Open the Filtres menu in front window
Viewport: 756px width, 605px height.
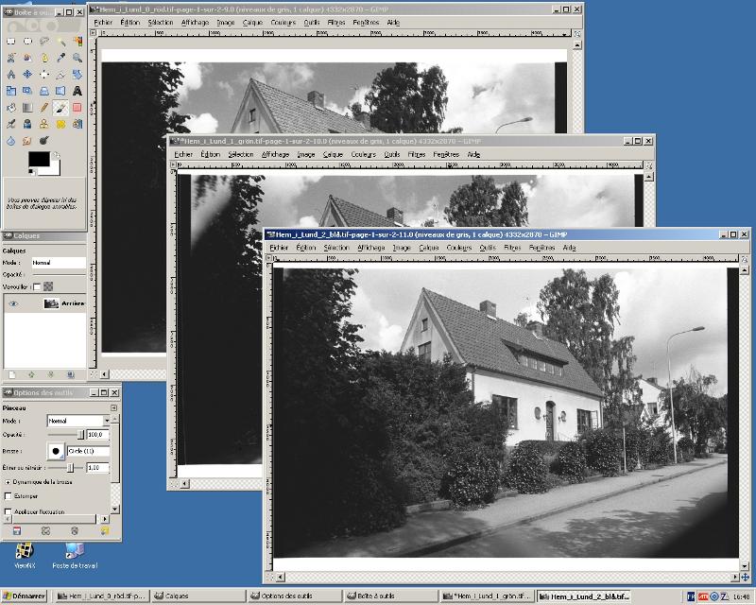point(512,248)
